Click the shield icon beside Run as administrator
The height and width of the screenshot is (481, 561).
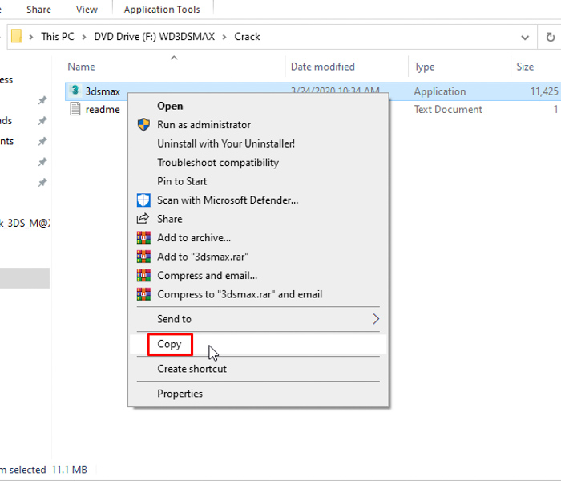[x=143, y=125]
